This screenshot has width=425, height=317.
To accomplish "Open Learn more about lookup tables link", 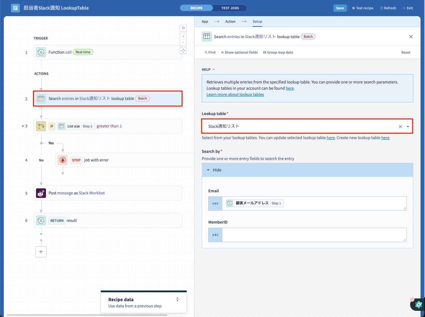I will tap(235, 94).
